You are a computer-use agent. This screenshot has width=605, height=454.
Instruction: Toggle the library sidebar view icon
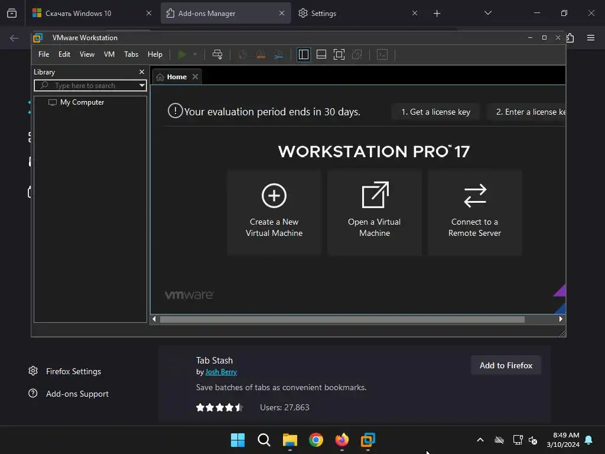[x=304, y=54]
